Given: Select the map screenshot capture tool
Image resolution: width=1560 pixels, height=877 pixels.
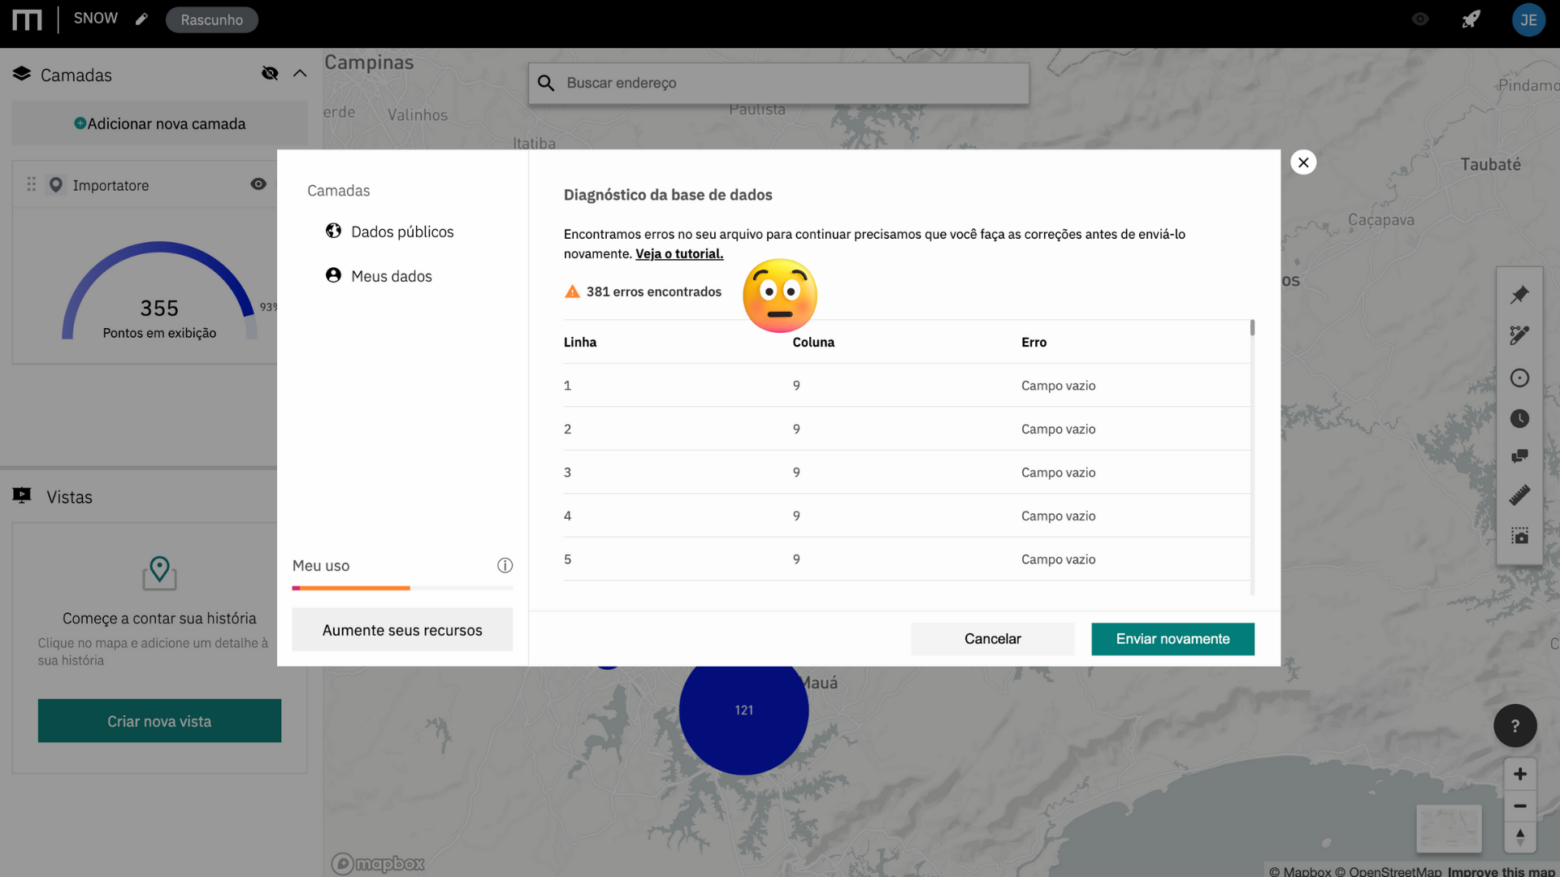Looking at the screenshot, I should [1519, 535].
